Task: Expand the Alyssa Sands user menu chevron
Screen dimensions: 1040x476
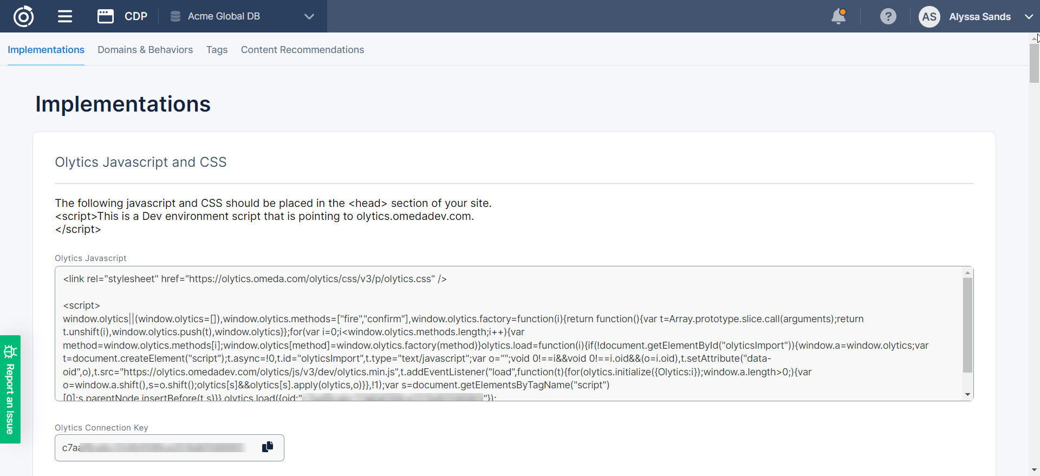Action: (1029, 17)
